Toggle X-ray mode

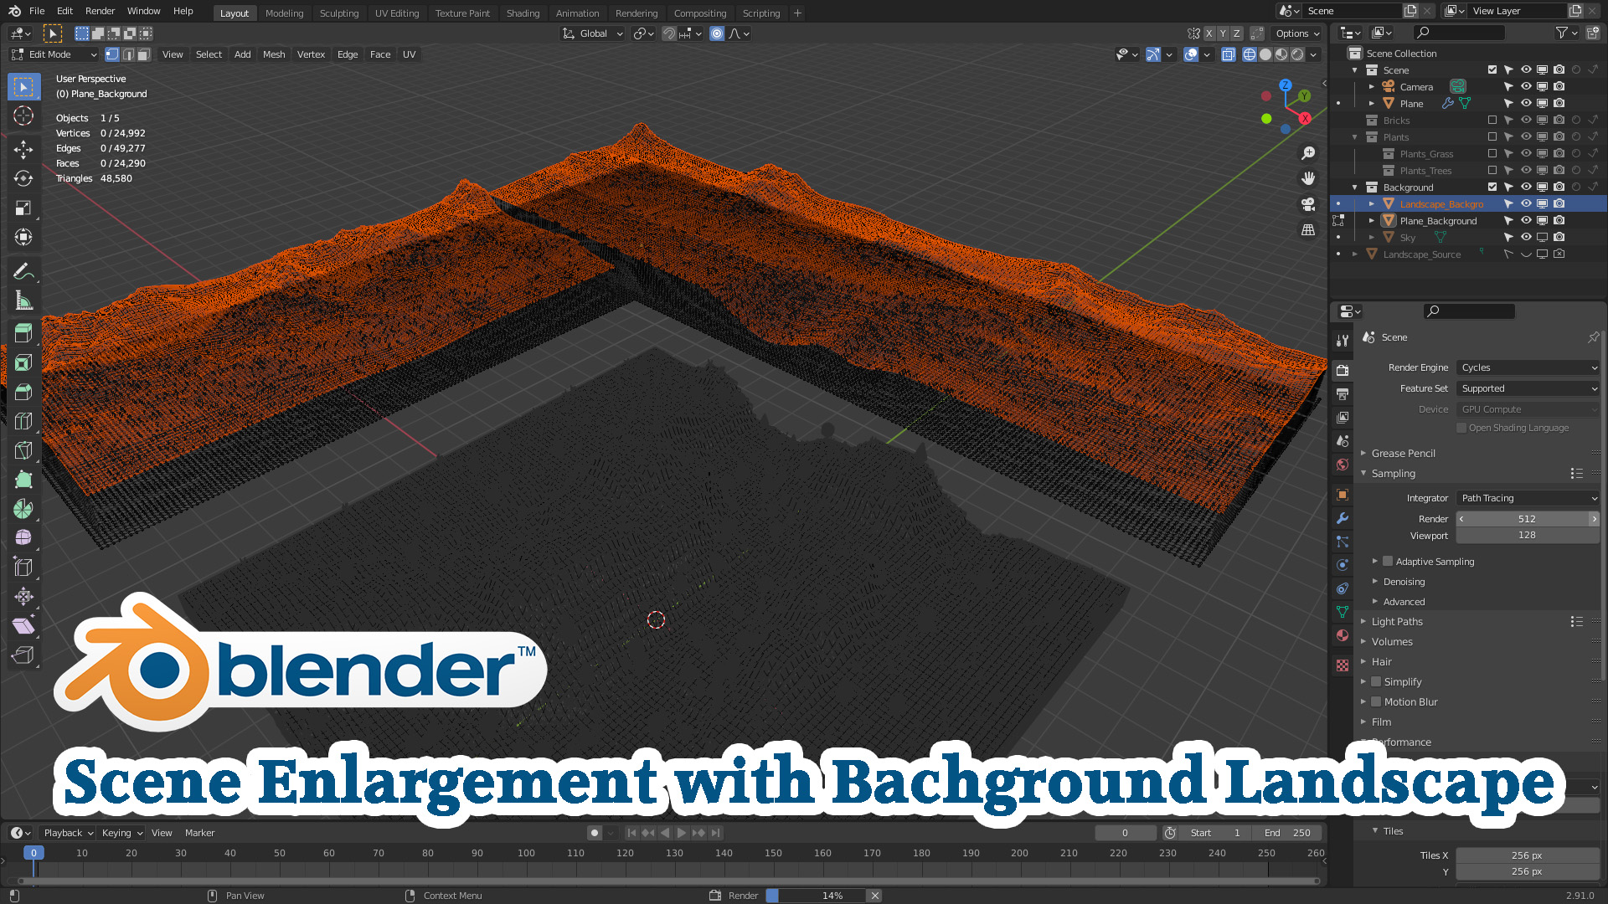click(1229, 54)
